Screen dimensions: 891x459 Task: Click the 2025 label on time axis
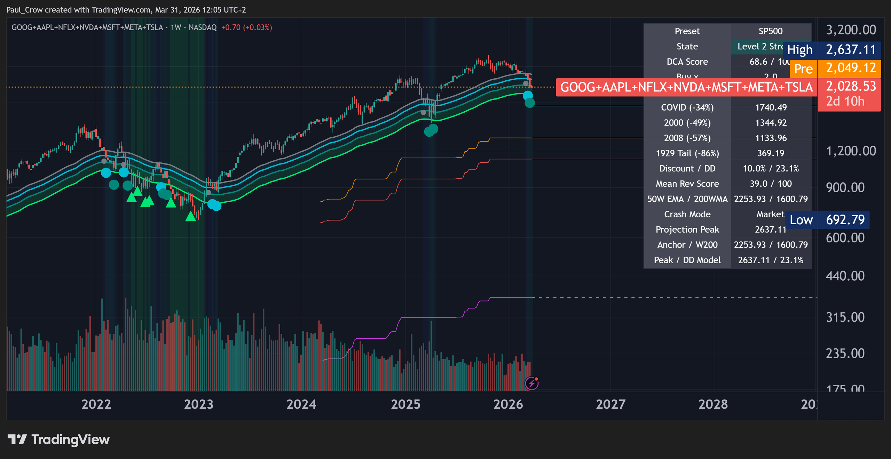(x=405, y=404)
